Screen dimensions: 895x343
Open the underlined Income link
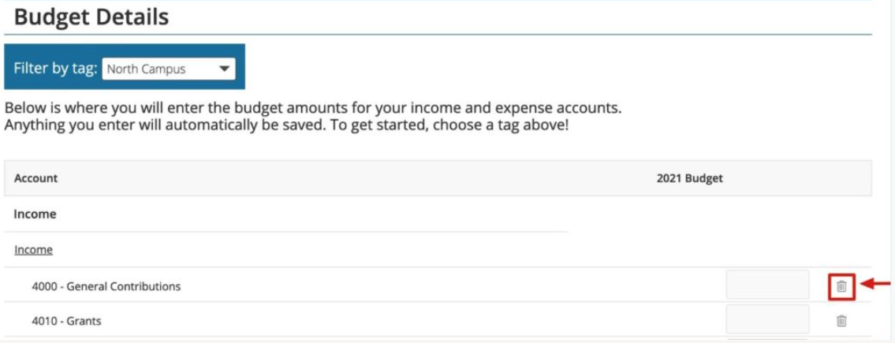point(33,250)
